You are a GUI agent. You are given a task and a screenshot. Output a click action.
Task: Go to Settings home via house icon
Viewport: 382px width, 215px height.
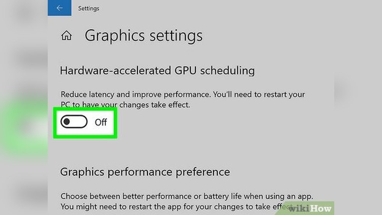click(66, 36)
